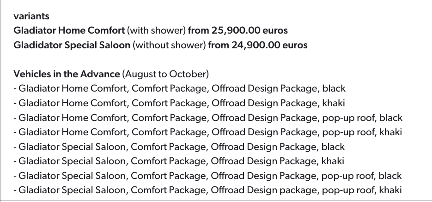
Task: Click the bold 'Gladidator Special Saloon' variant name
Action: click(73, 46)
